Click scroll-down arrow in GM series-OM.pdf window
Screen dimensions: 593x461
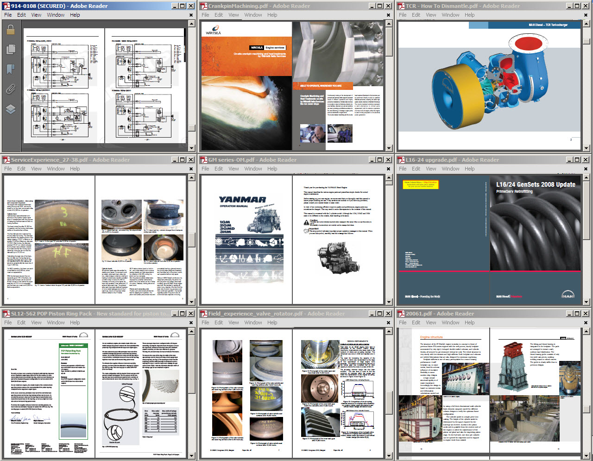point(389,302)
